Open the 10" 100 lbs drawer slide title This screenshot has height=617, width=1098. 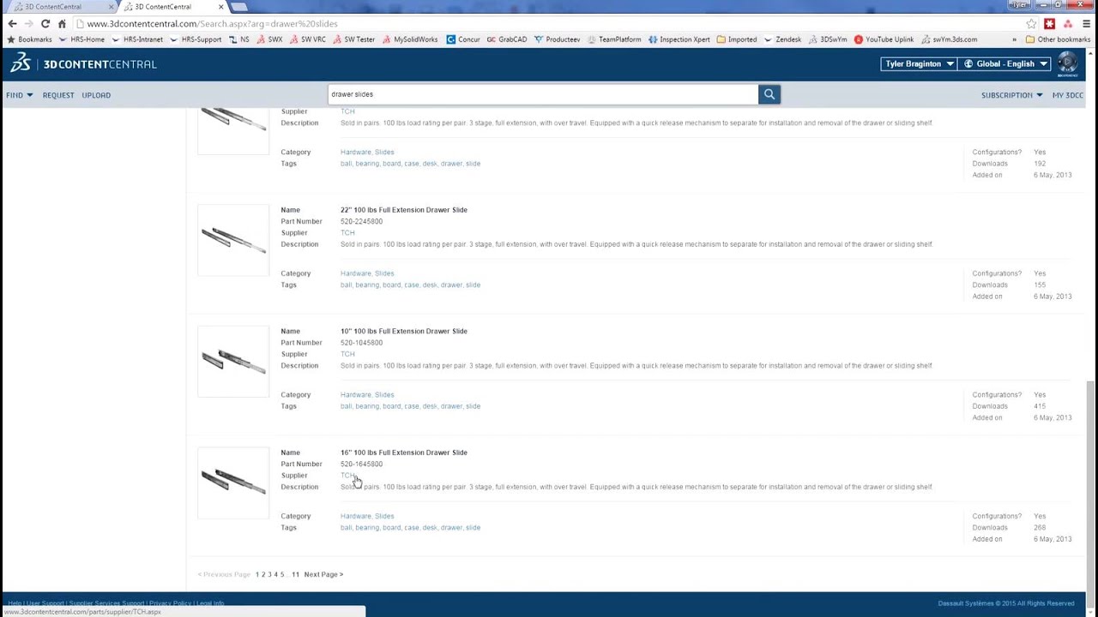(x=404, y=332)
